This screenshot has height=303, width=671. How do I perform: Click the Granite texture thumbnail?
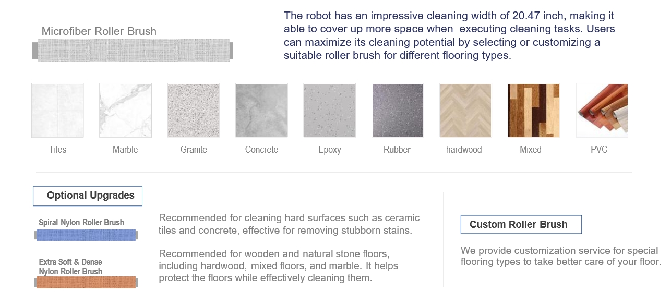pos(194,111)
